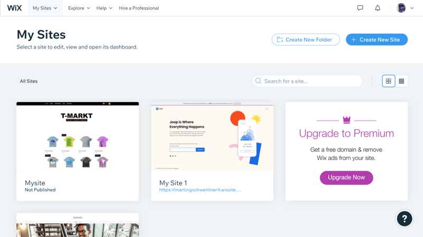Open the chat messages icon
Screen dimensions: 423x237
click(360, 8)
